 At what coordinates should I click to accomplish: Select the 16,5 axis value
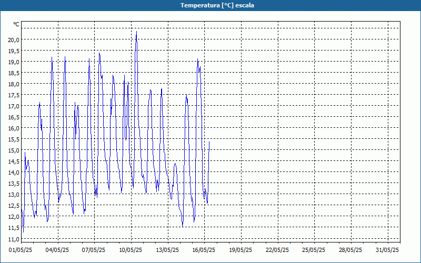tap(14, 117)
